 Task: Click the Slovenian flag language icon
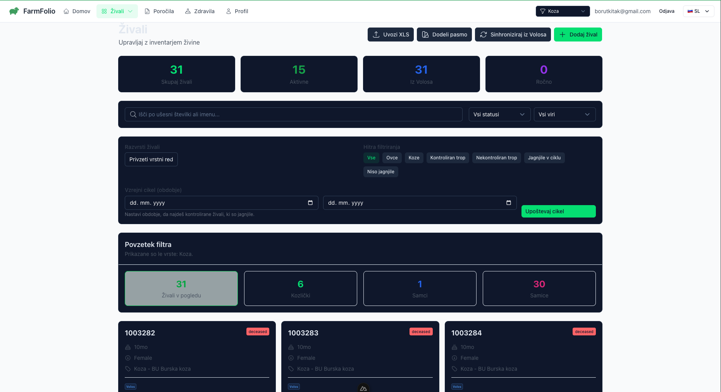click(x=690, y=11)
